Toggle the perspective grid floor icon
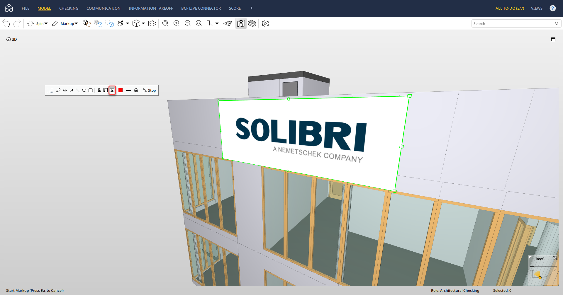 point(228,23)
